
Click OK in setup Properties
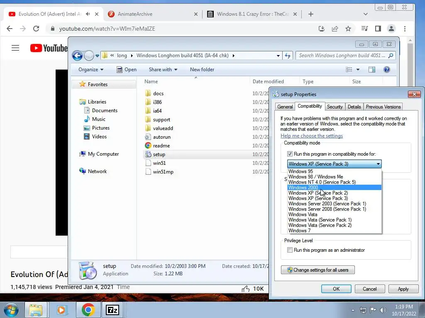coord(336,289)
